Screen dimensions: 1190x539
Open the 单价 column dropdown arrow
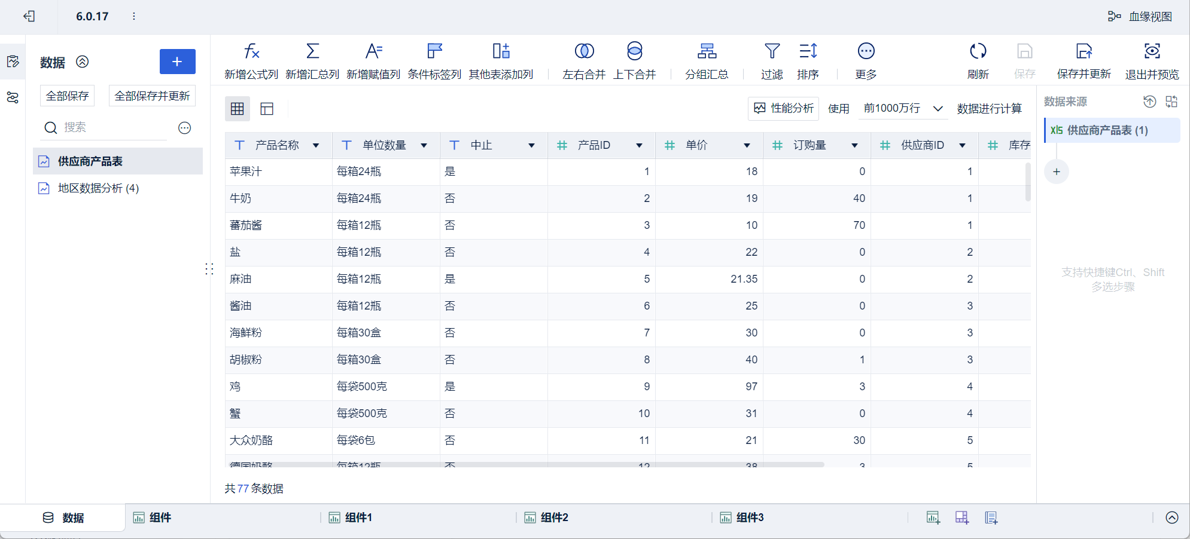(x=747, y=146)
